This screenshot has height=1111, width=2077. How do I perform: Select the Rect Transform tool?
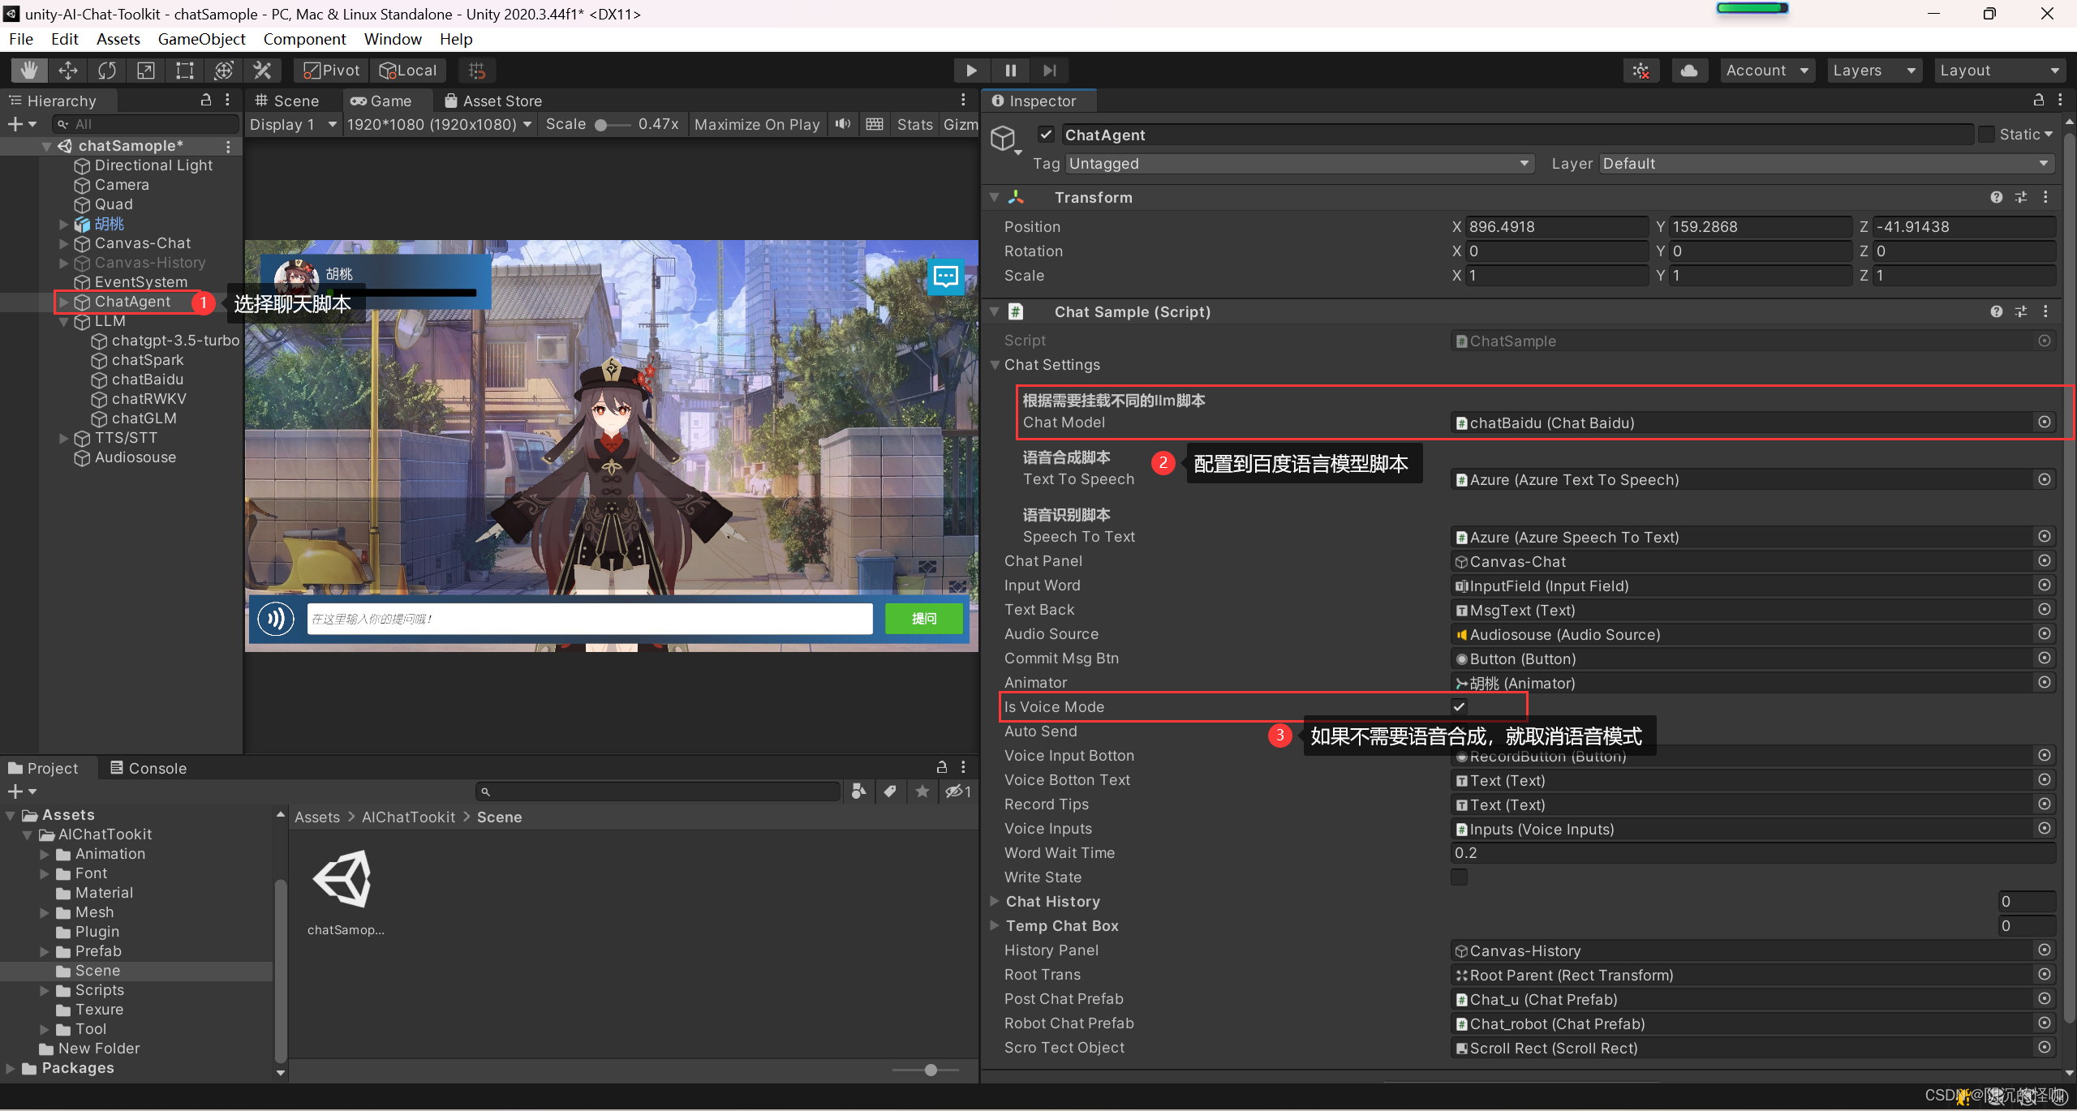pos(184,70)
